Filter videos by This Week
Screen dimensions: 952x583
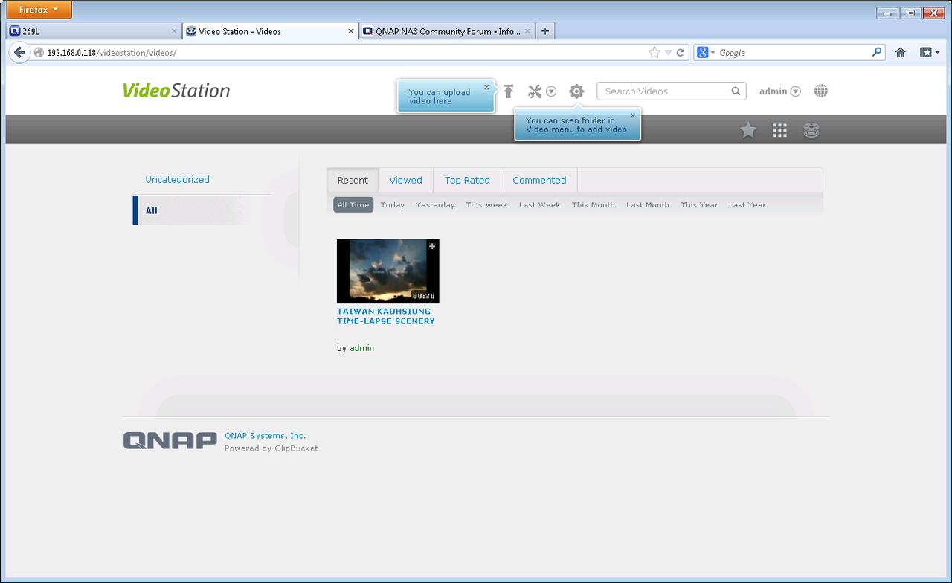486,204
